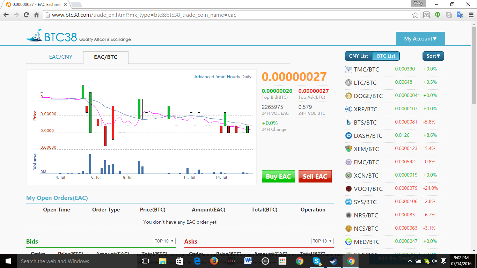This screenshot has height=268, width=477.
Task: Click the SYS coin icon
Action: coord(348,202)
